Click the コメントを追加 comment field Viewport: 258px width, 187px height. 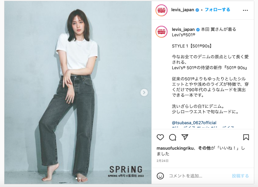[x=198, y=176]
